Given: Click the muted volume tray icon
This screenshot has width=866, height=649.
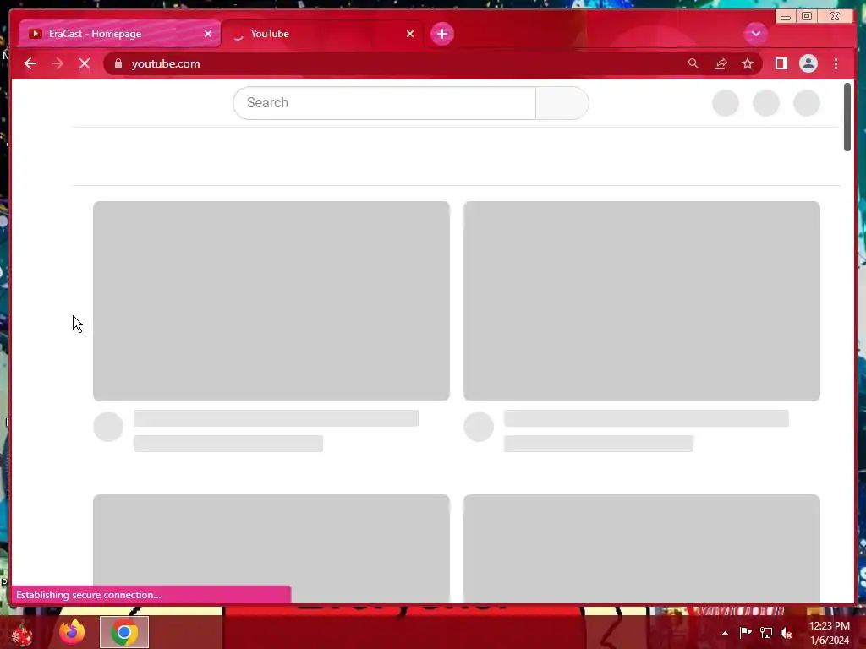Looking at the screenshot, I should pyautogui.click(x=787, y=633).
